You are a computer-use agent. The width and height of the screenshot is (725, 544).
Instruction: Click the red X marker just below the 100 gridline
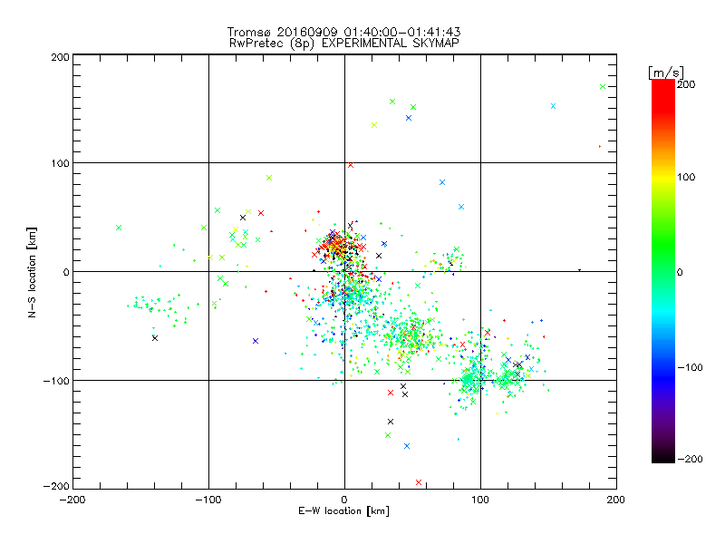tap(351, 165)
